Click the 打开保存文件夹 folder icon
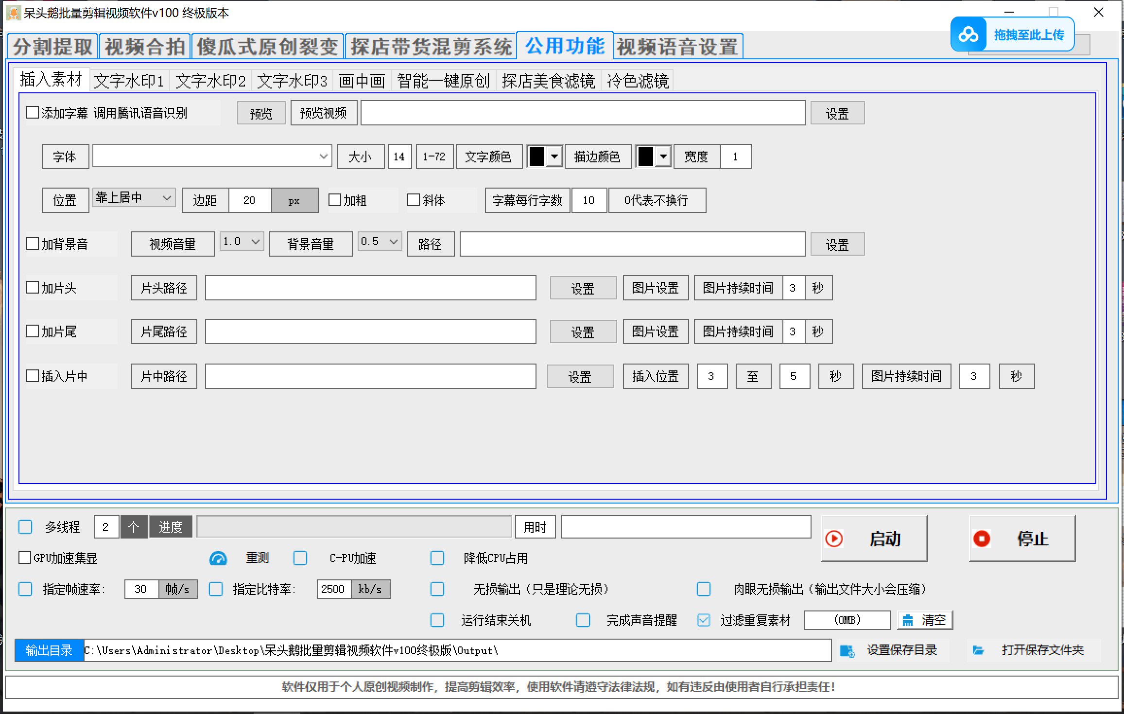Image resolution: width=1124 pixels, height=714 pixels. tap(978, 650)
